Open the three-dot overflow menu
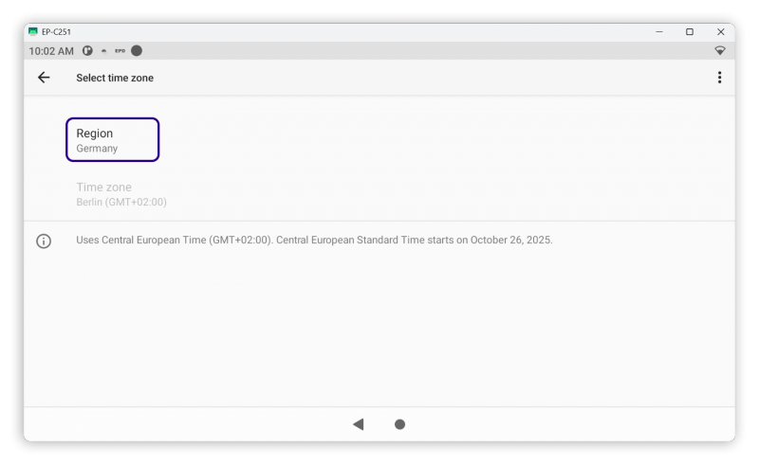Screen dimensions: 759x465 (x=719, y=78)
